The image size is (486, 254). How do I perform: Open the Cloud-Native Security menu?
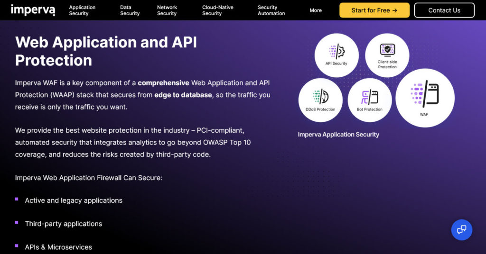tap(217, 10)
